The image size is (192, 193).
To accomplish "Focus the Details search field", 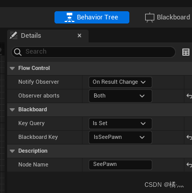I will tap(93, 52).
